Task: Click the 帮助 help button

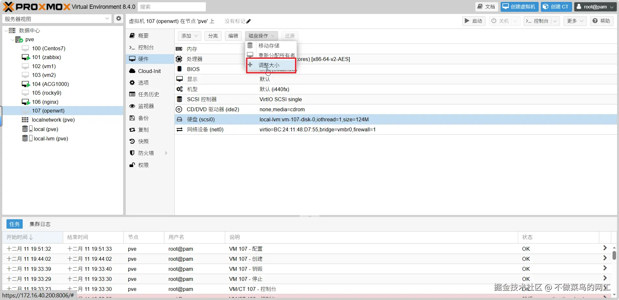Action: click(x=602, y=21)
